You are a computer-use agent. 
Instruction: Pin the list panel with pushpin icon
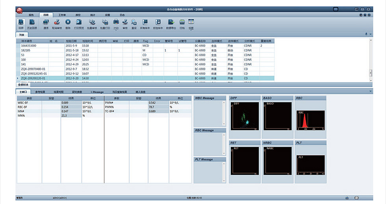pos(366,34)
